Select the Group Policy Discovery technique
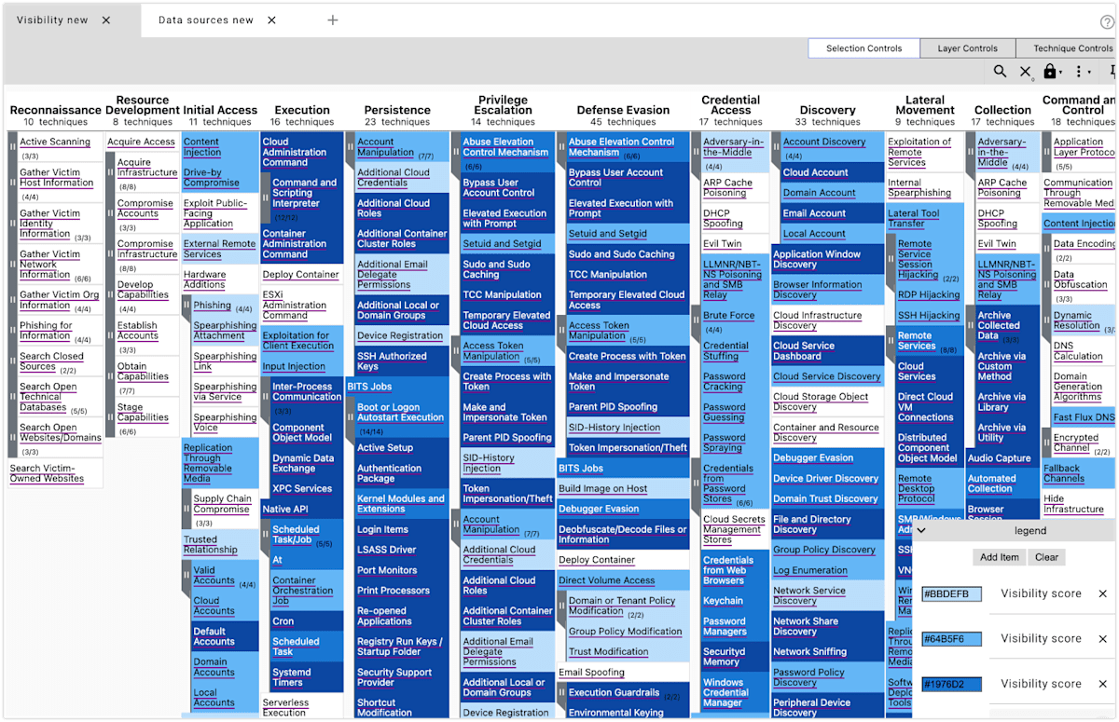This screenshot has height=722, width=1119. (x=827, y=550)
